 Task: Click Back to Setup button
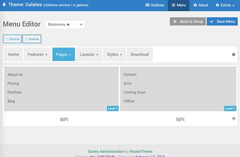pyautogui.click(x=188, y=21)
